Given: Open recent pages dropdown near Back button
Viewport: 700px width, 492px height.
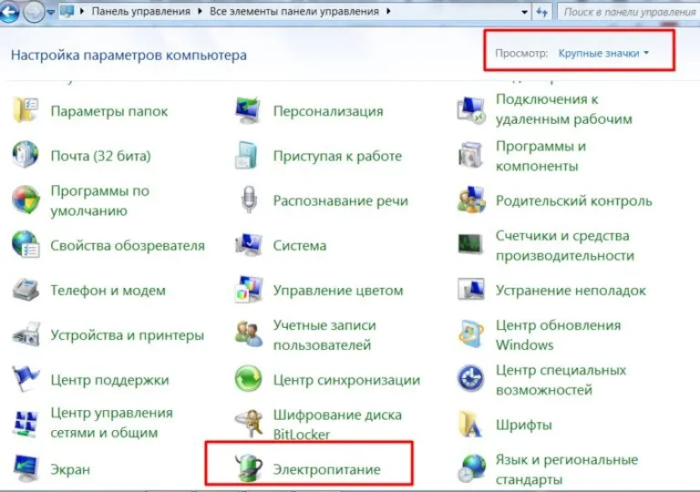Looking at the screenshot, I should point(50,13).
